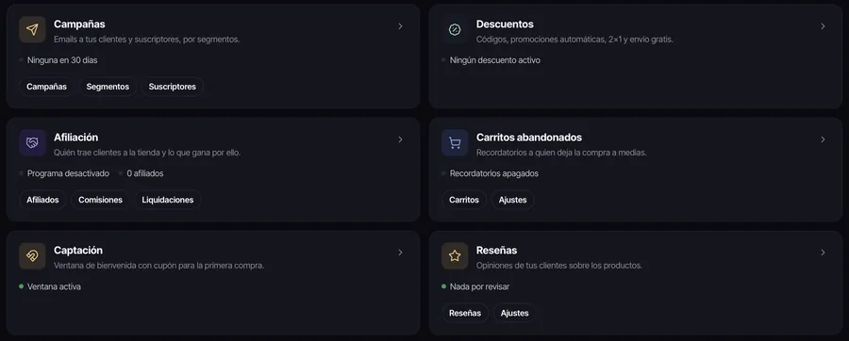Click the Carritos abandonados cart icon

tap(455, 142)
